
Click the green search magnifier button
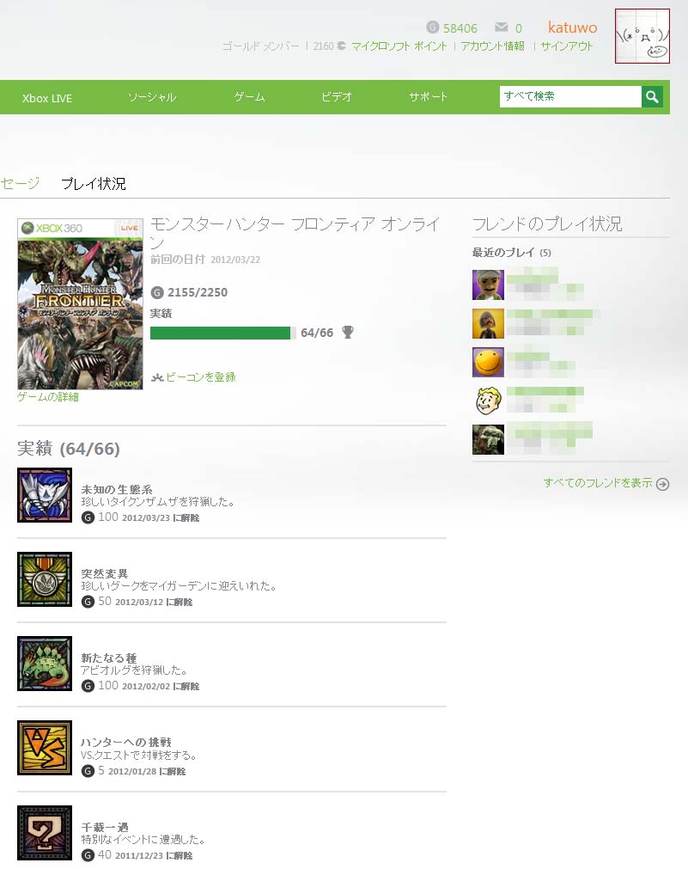coord(652,96)
